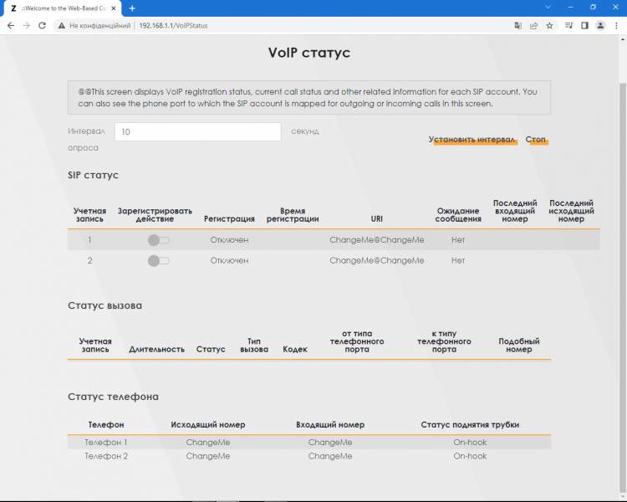Open the not-secure warning icon in the address bar
The image size is (627, 502).
click(62, 26)
